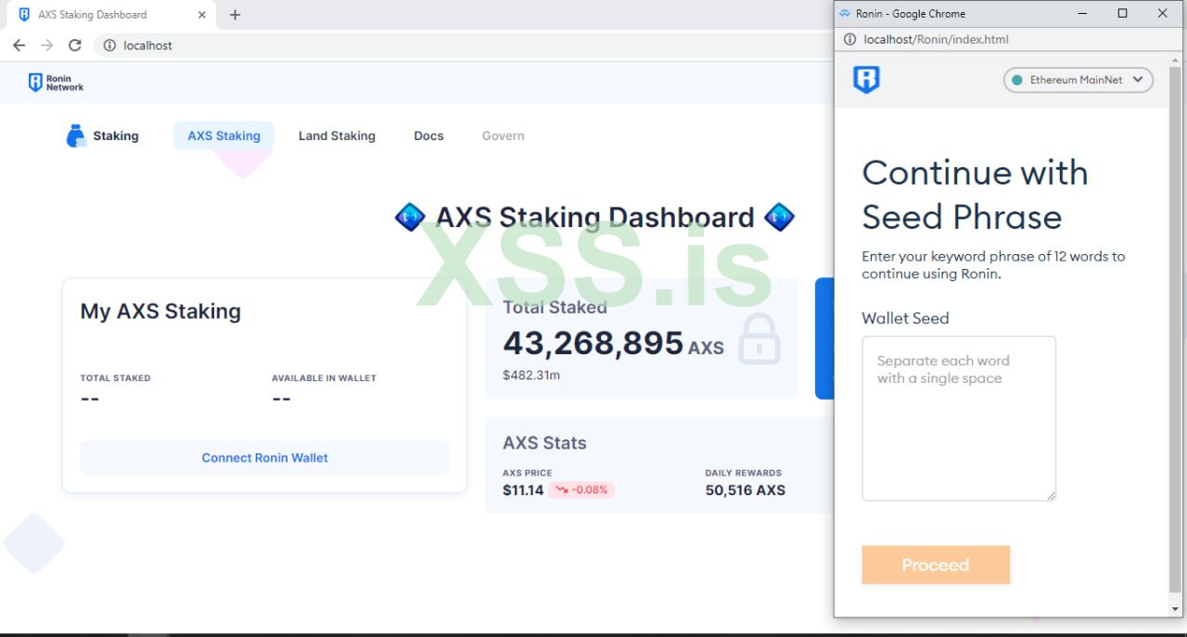Click the 50,516 AXS daily rewards value
1187x637 pixels.
coord(746,490)
